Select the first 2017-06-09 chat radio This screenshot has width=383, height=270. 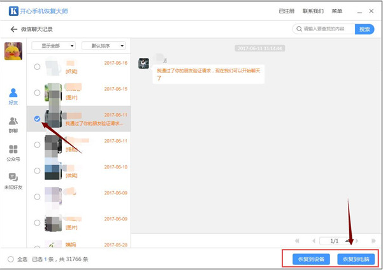pos(37,197)
